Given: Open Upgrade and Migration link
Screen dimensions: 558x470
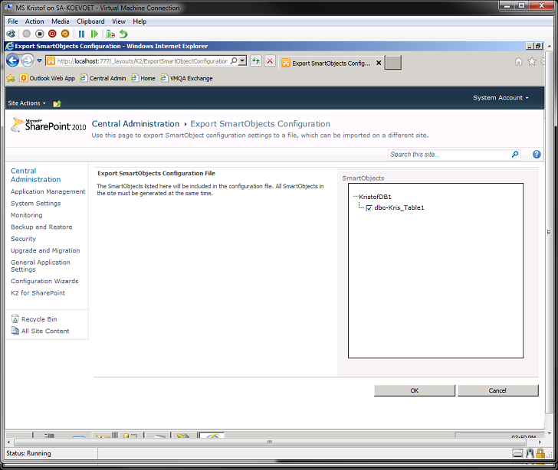Looking at the screenshot, I should click(45, 250).
